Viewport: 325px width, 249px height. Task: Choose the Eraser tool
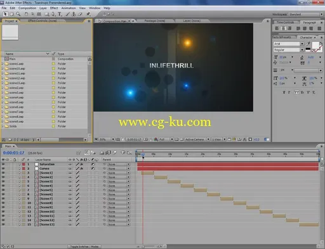point(80,14)
